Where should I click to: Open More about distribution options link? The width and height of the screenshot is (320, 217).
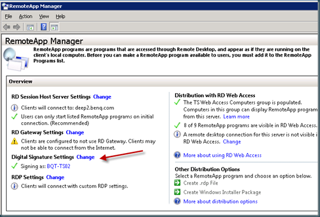tap(220, 202)
